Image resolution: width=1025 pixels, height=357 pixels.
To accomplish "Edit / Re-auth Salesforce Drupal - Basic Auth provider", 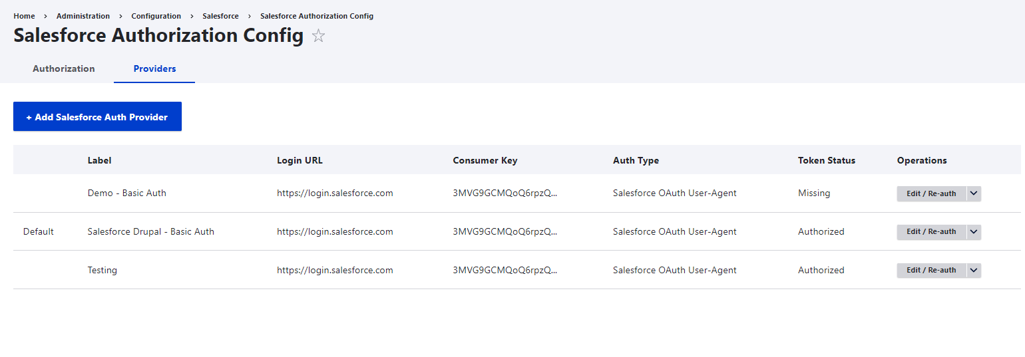I will point(930,232).
